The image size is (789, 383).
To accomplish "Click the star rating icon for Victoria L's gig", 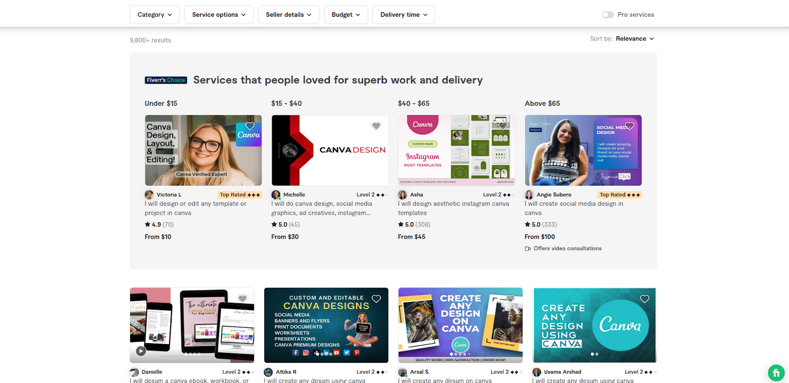I will (x=147, y=224).
